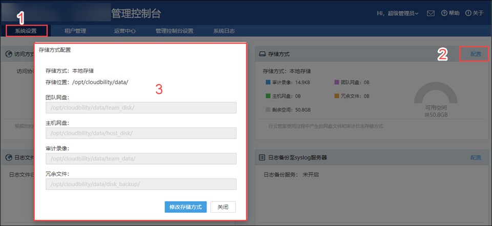This screenshot has height=226, width=492.
Task: Click the orange 冗余文件 legend swatch
Action: (337, 96)
